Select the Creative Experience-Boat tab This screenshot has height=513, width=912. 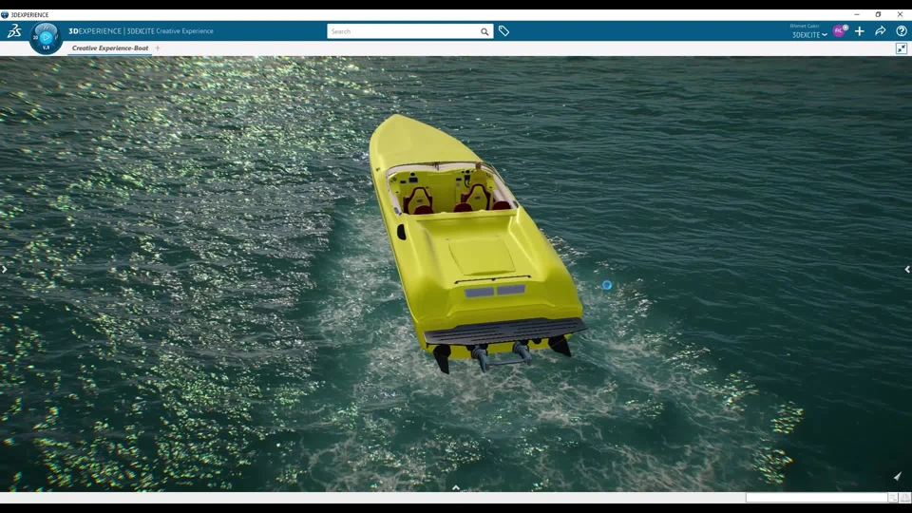tap(110, 48)
